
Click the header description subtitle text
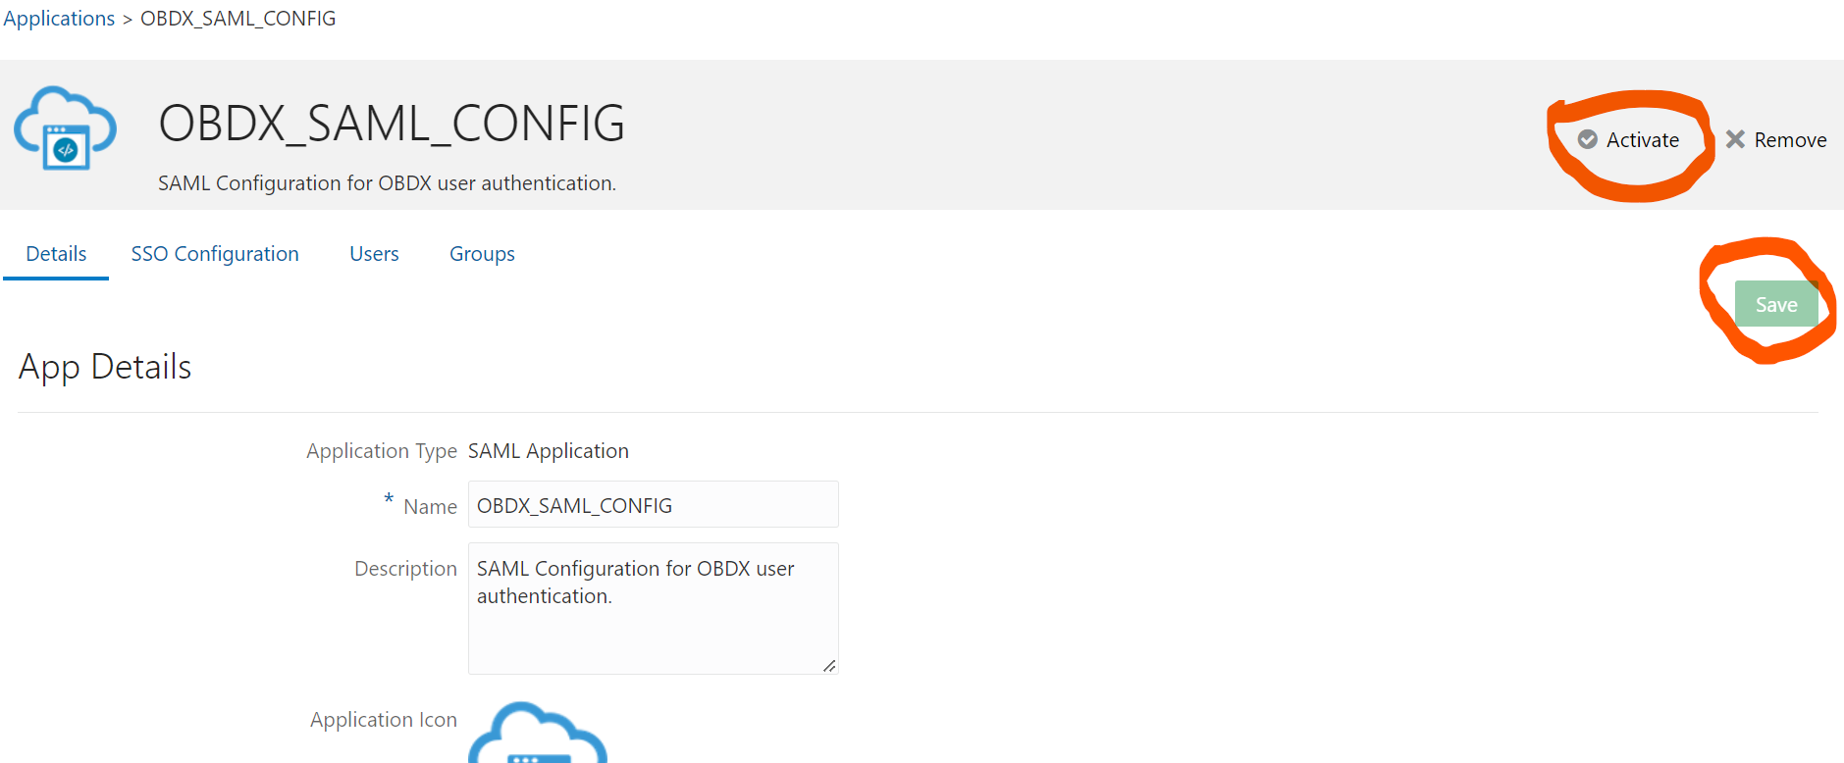(x=387, y=183)
